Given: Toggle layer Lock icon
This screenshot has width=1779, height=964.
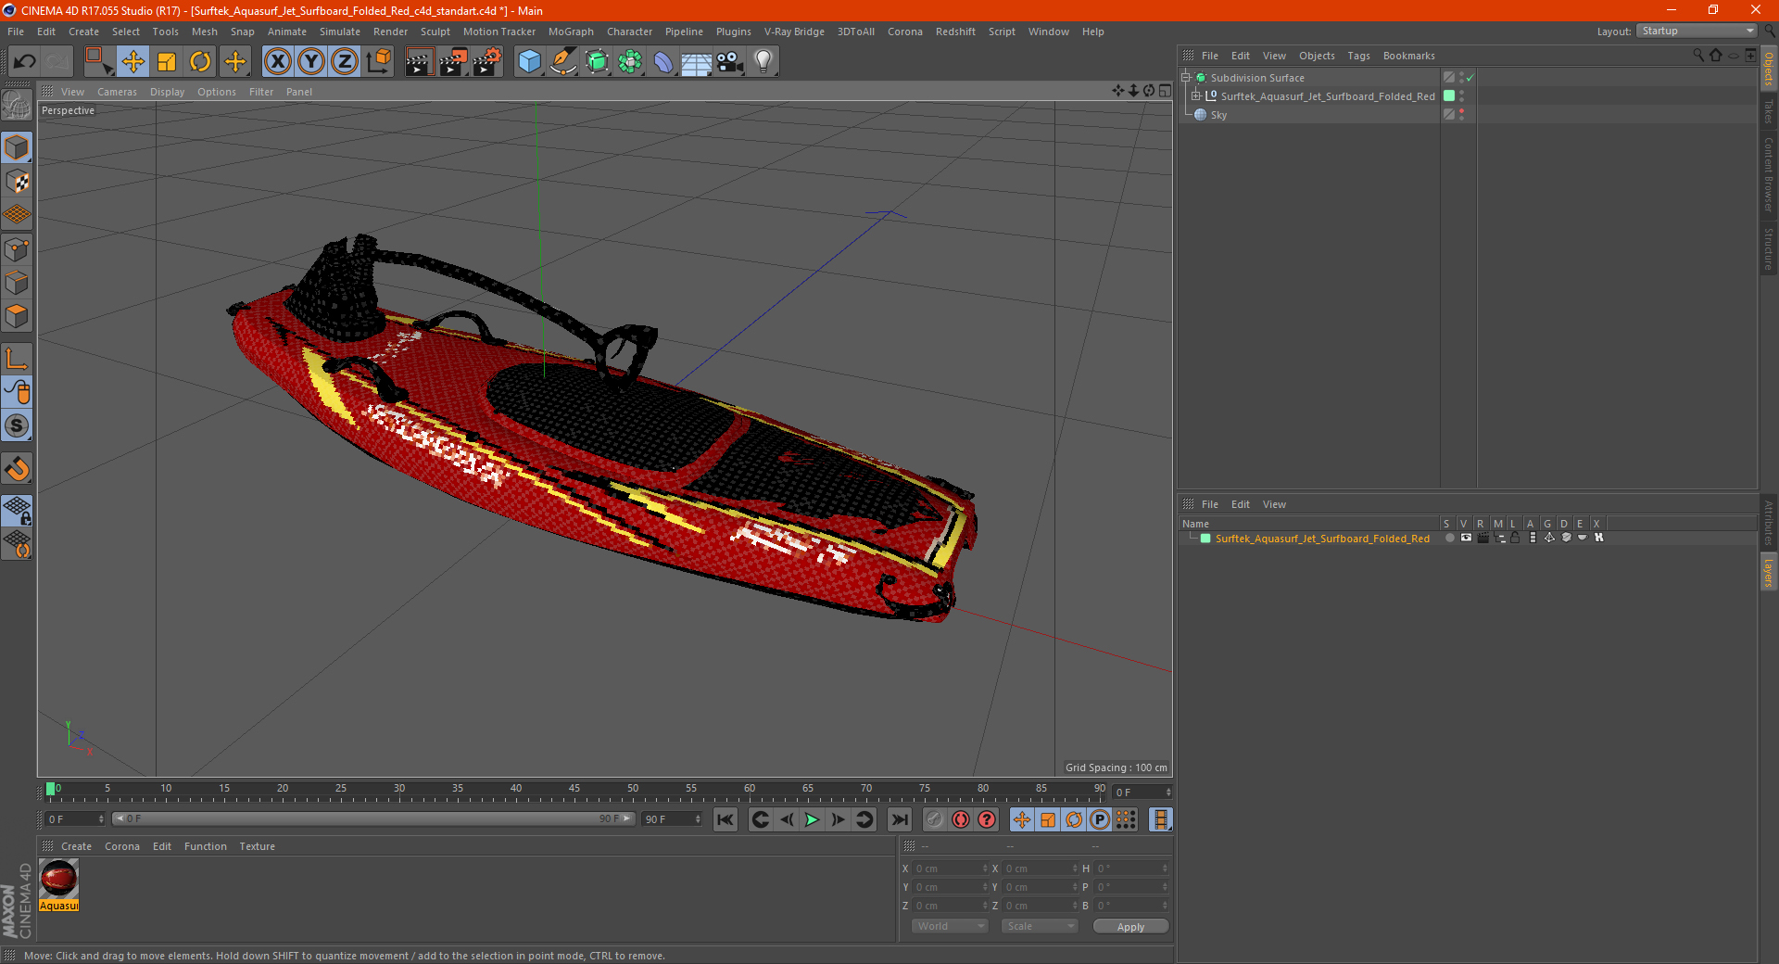Looking at the screenshot, I should pos(1515,538).
